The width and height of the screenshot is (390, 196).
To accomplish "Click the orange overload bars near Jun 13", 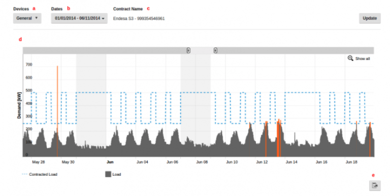I will (x=279, y=138).
